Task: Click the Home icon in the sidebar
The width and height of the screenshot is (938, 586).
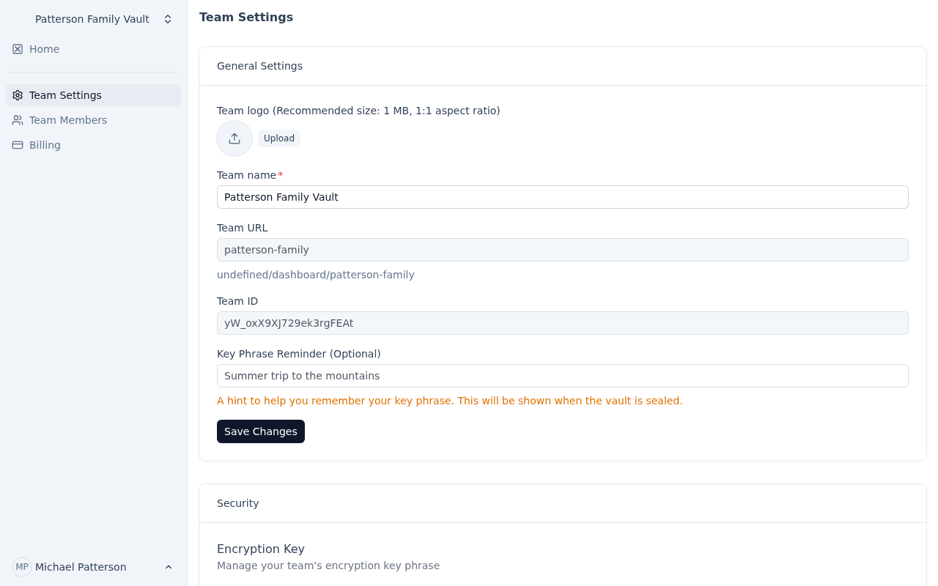Action: tap(18, 49)
